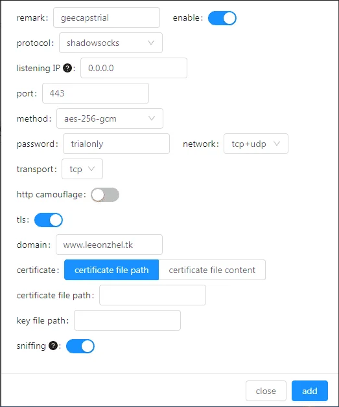Click the network dropdown chevron arrow

click(277, 144)
